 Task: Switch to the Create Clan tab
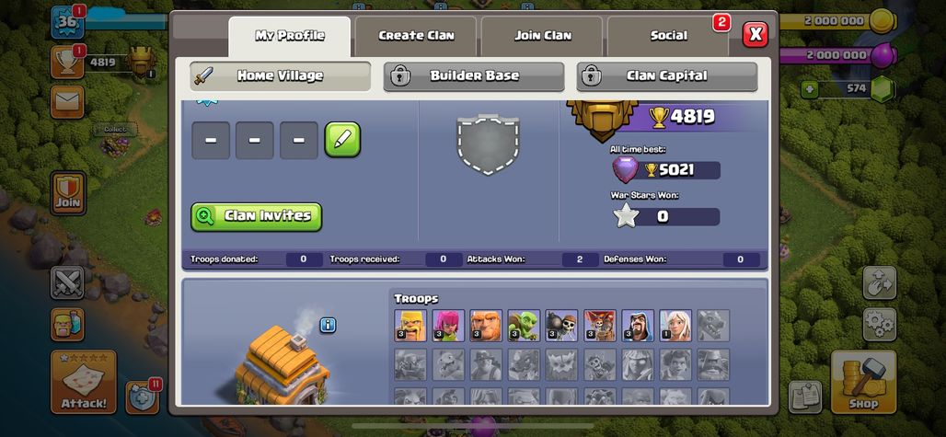(416, 36)
